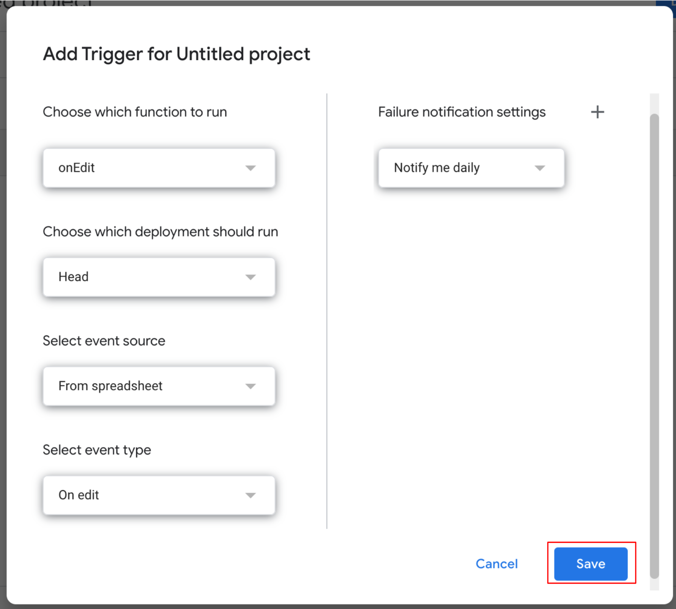Click the arrow beside On edit
676x609 pixels.
click(250, 495)
